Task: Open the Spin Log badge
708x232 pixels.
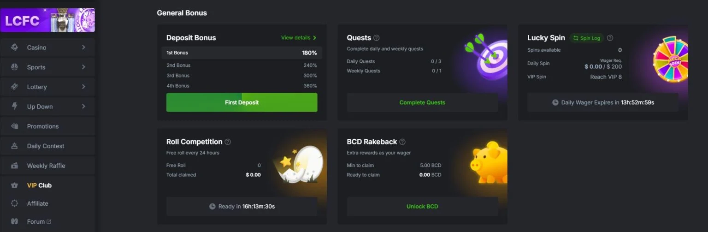Action: click(587, 38)
